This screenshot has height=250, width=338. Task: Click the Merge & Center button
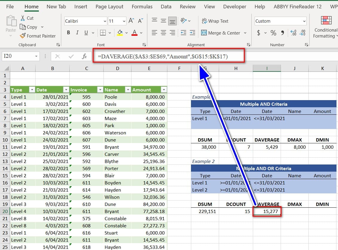pyautogui.click(x=221, y=33)
